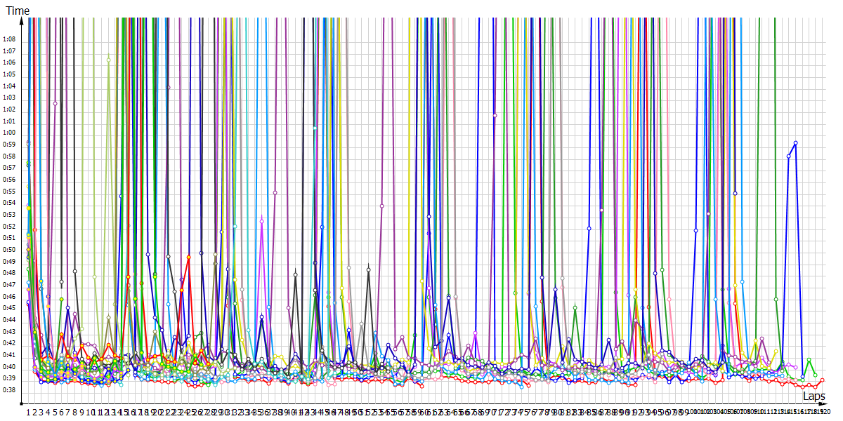Select the purple data point near 1:01

click(x=495, y=115)
